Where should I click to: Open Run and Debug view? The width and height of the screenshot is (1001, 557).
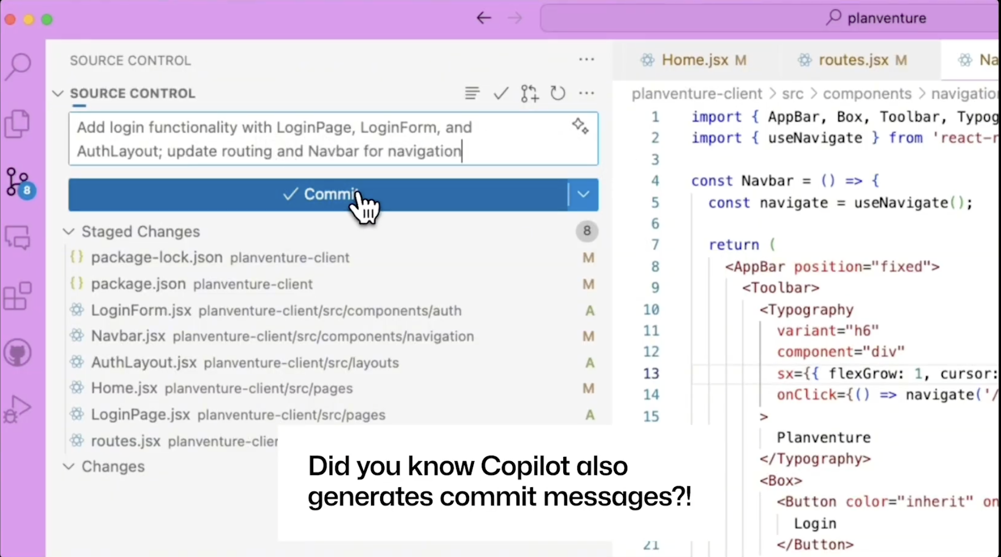click(18, 409)
